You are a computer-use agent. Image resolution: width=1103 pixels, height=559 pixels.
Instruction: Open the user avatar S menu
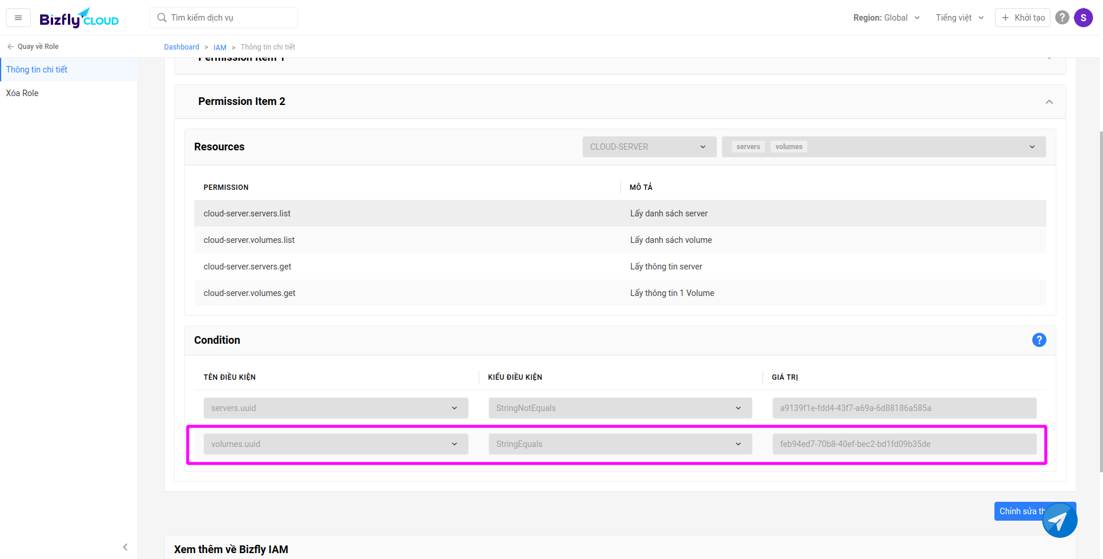click(x=1083, y=18)
